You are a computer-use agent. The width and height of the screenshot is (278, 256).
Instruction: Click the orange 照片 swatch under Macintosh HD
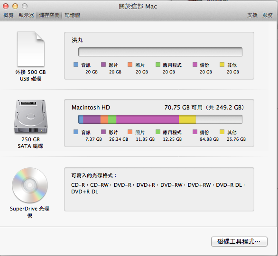pos(130,132)
